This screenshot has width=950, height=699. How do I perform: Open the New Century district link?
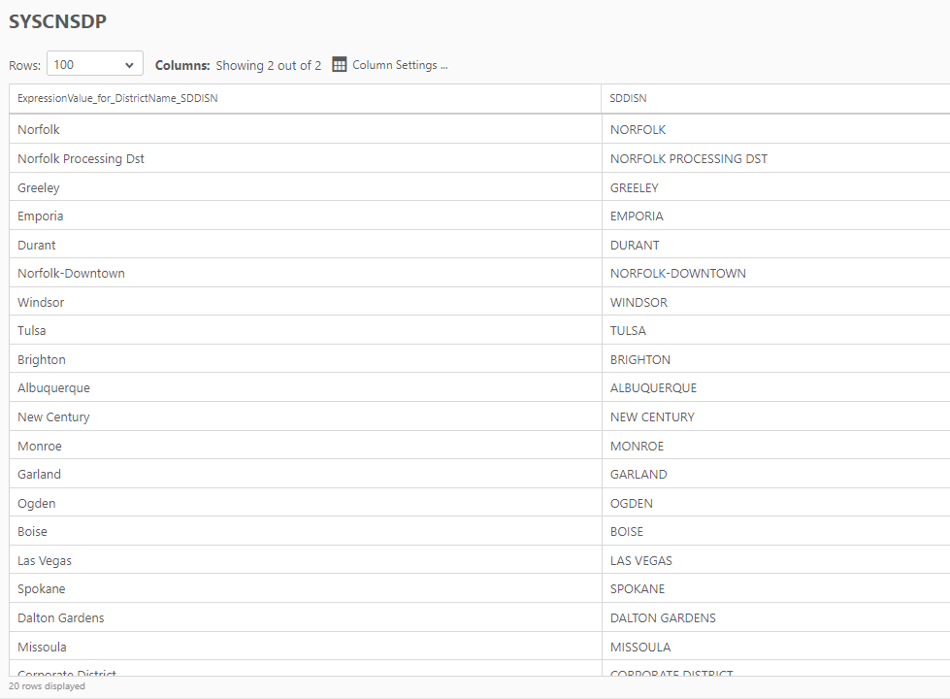(53, 416)
